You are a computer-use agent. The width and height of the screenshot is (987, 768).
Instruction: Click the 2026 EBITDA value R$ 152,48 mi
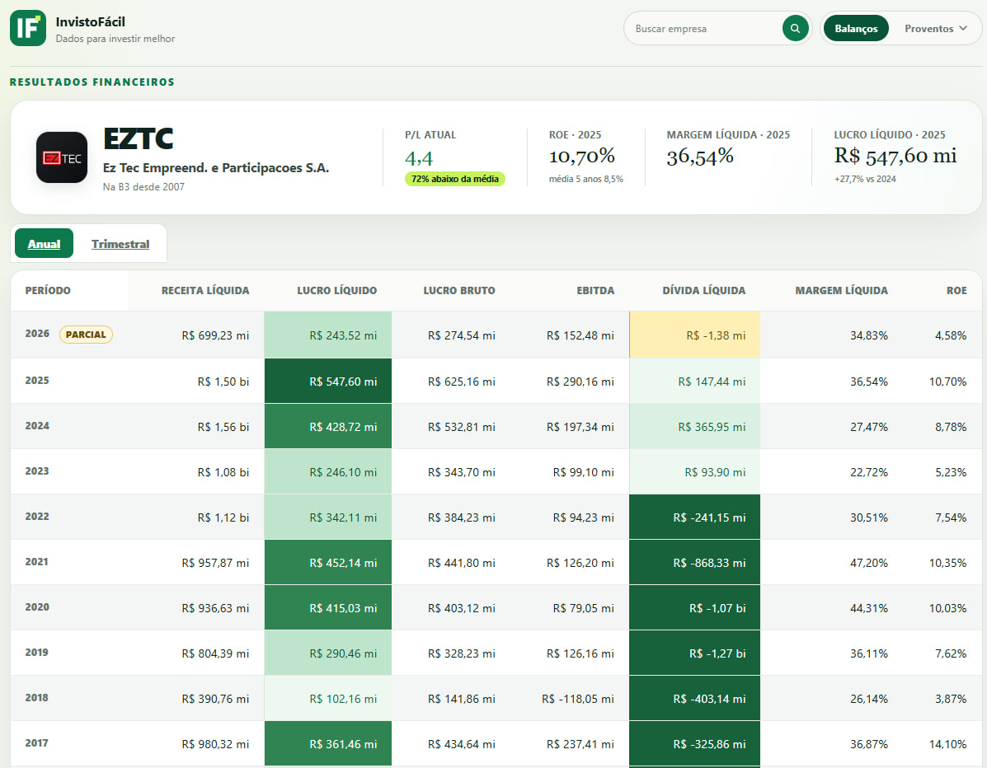[x=580, y=336]
